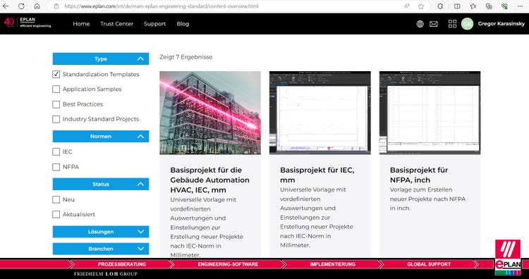This screenshot has height=279, width=529.
Task: Click the NFPA inch project screenshot thumbnail
Action: point(430,113)
